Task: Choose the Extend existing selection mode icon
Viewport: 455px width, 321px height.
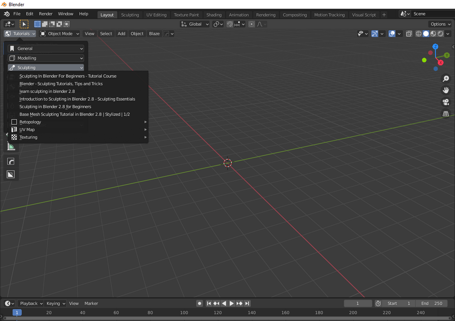Action: click(x=45, y=24)
